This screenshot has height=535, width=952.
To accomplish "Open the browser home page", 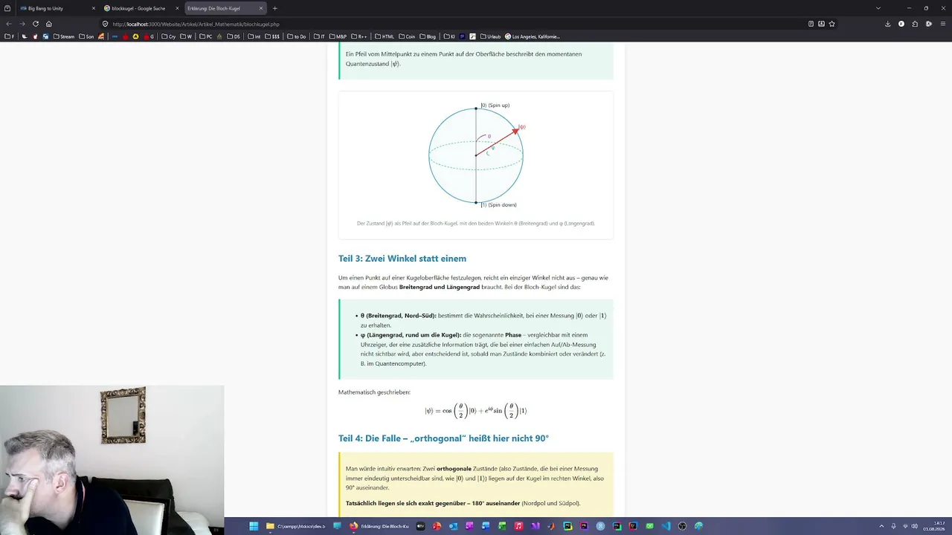I will (49, 24).
